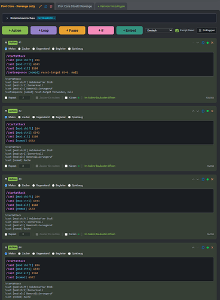220x300 pixels.
Task: Add a version via Version hinzufügen tab
Action: point(111,6)
